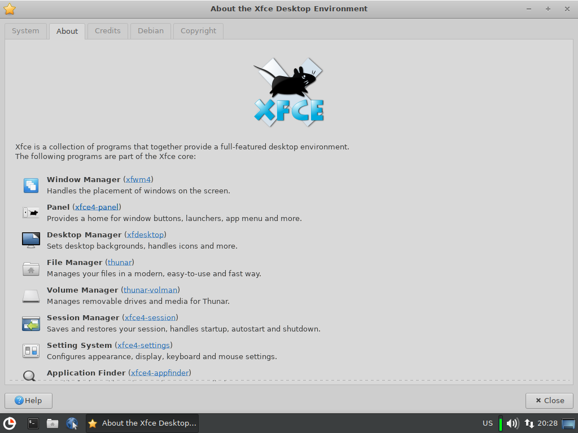Maximize the About Xfce window
Viewport: 578px width, 433px height.
(548, 9)
